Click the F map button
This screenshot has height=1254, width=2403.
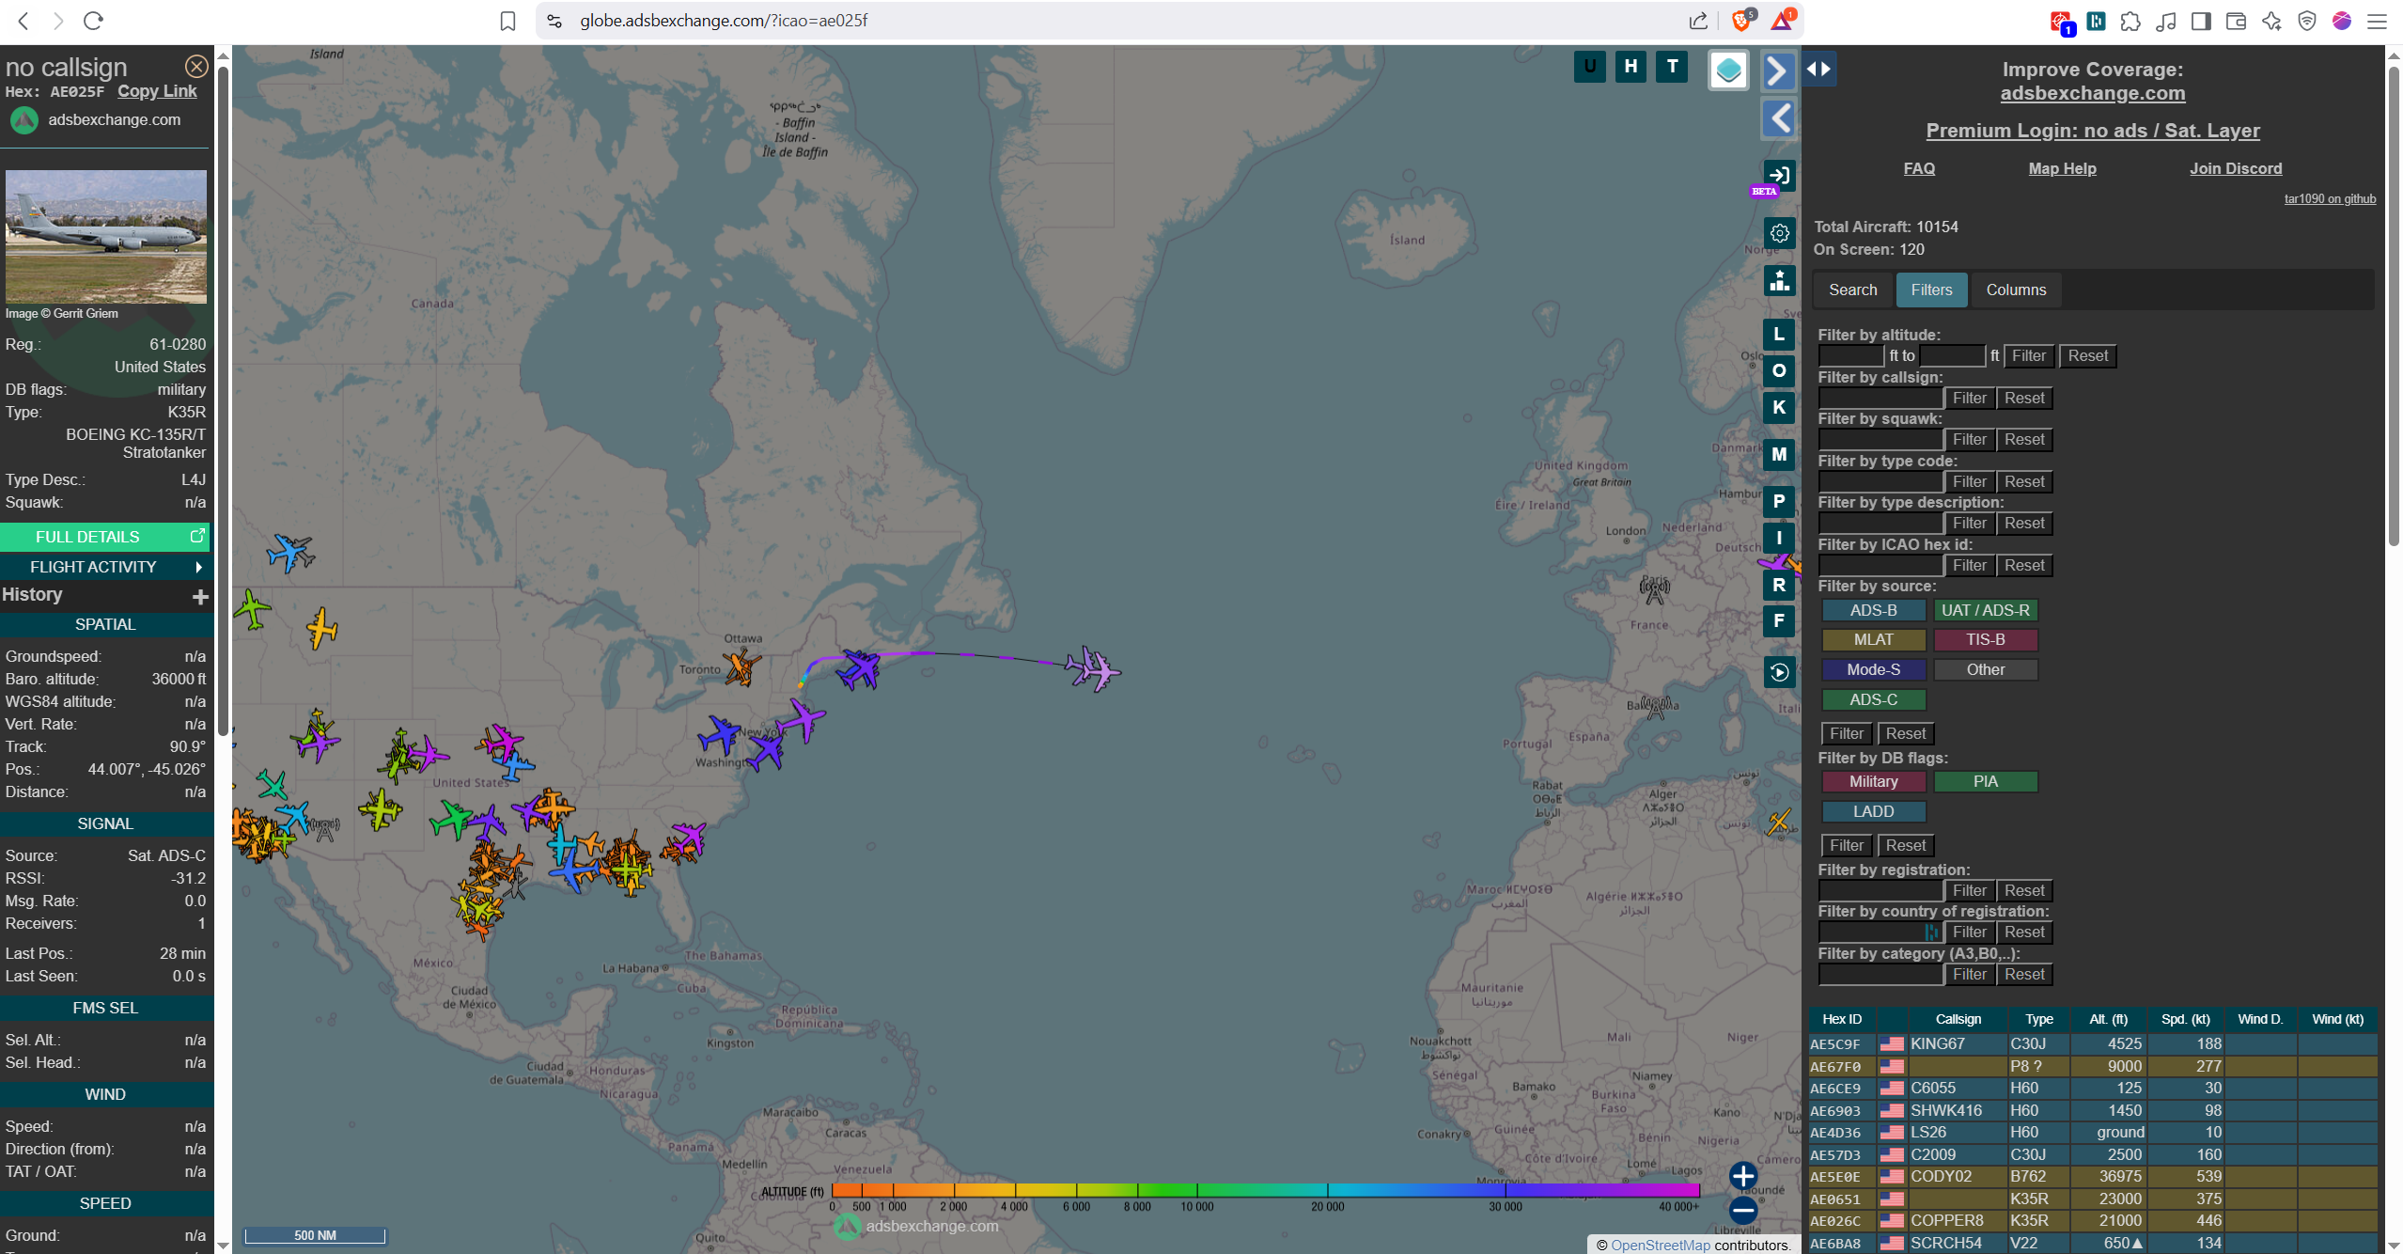point(1779,620)
